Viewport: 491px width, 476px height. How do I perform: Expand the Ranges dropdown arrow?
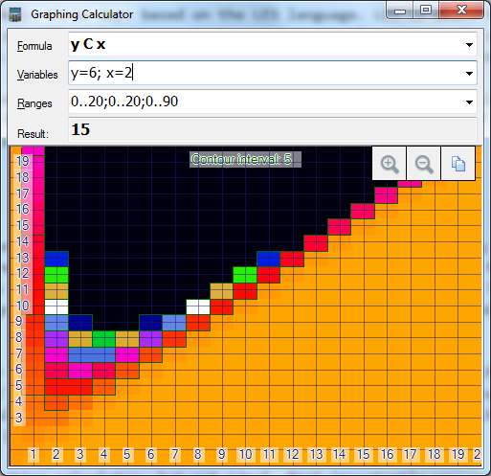pyautogui.click(x=469, y=102)
